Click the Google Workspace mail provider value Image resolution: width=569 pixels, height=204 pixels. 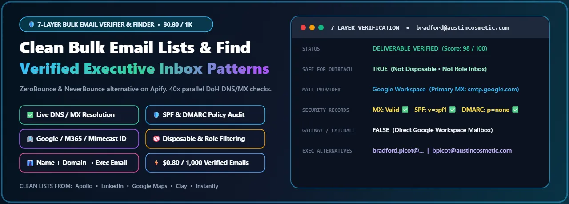pyautogui.click(x=445, y=89)
